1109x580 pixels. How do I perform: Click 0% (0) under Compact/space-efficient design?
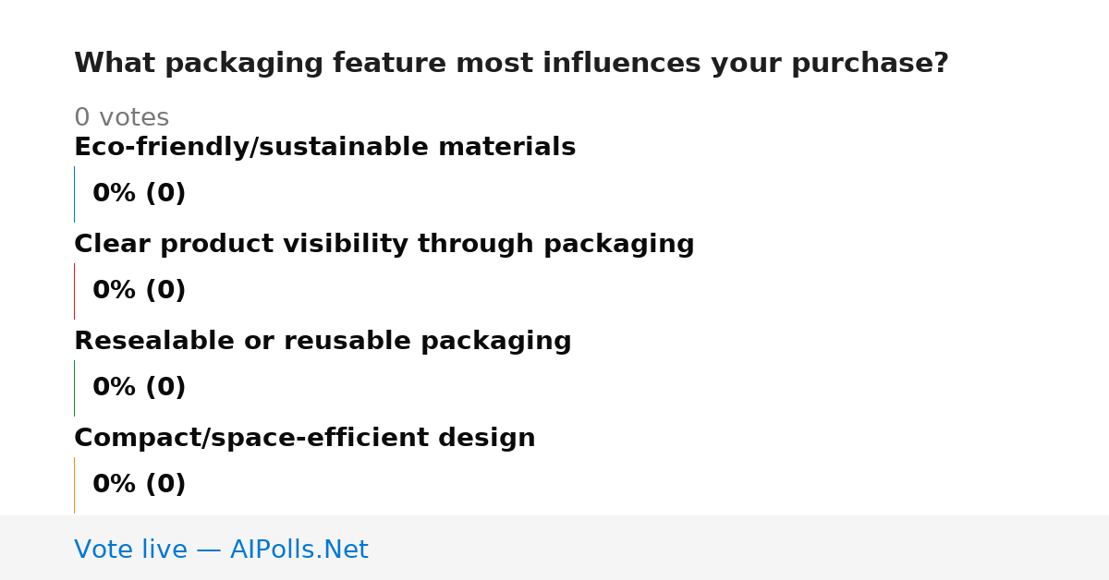coord(139,485)
